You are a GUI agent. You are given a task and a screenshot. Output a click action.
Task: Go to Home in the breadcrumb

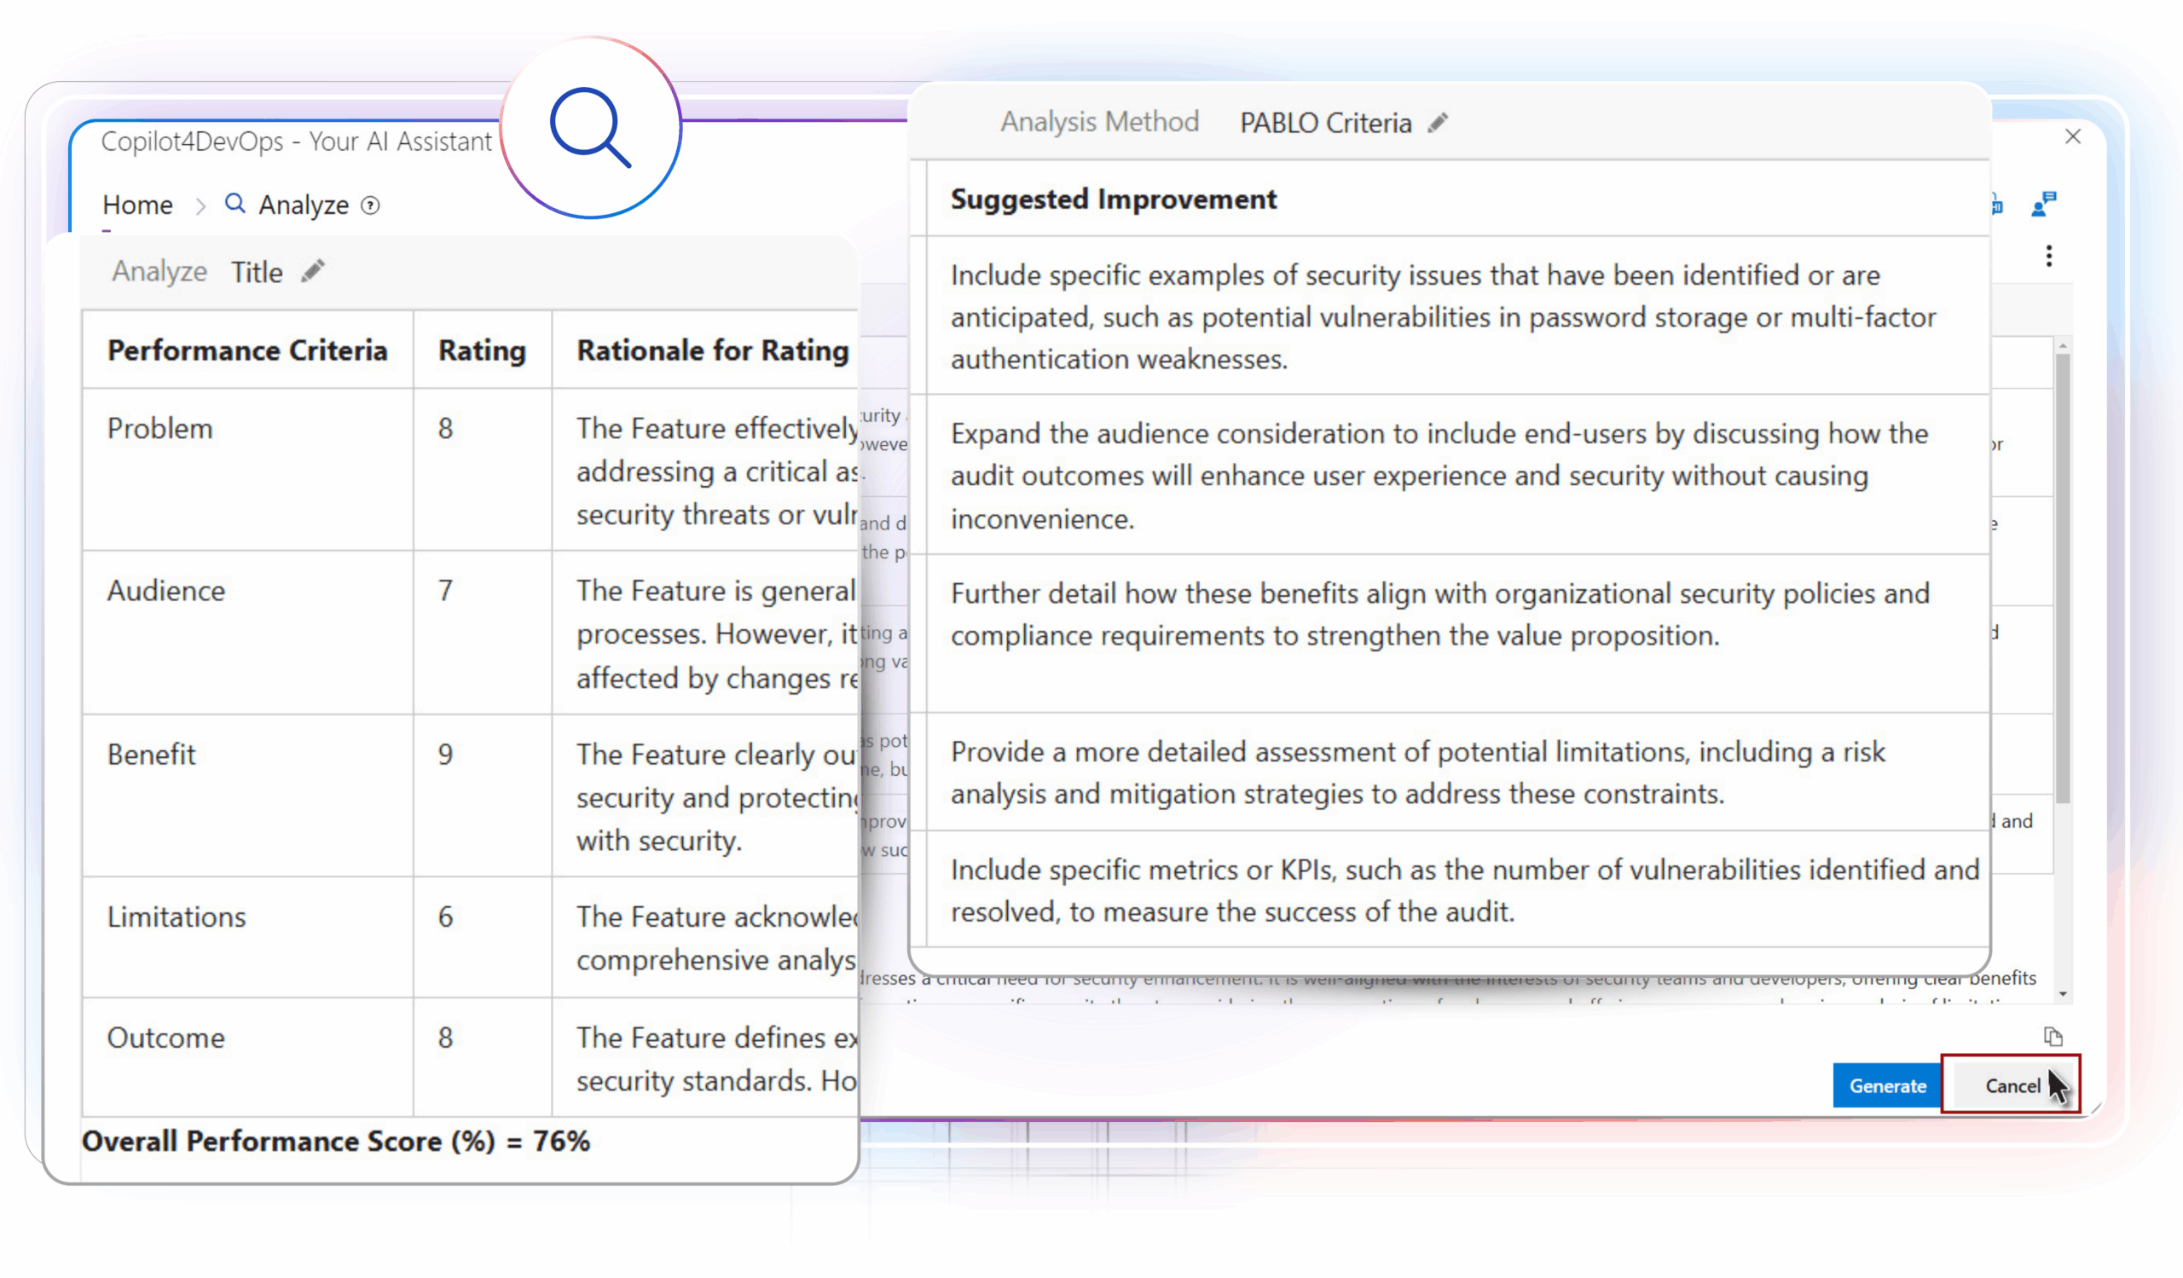click(138, 205)
